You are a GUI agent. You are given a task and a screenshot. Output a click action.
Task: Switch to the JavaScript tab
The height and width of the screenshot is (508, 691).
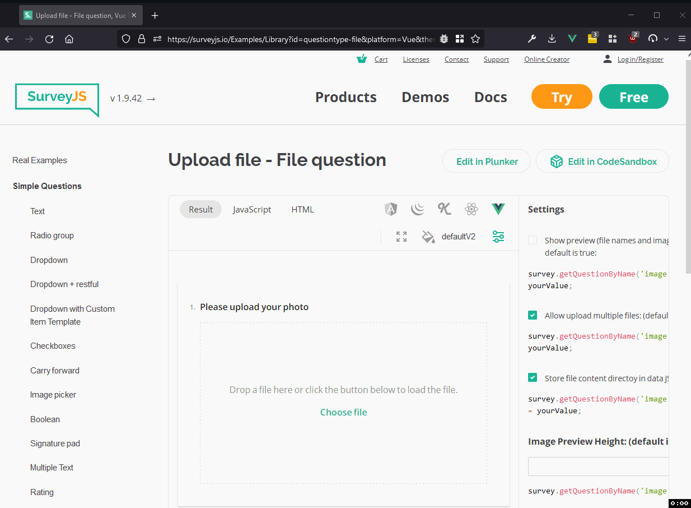click(x=251, y=209)
